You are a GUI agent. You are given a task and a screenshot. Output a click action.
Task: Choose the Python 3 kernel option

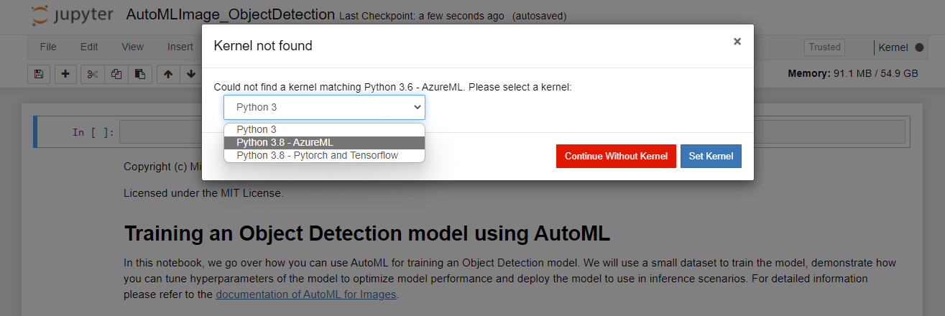[x=324, y=129]
